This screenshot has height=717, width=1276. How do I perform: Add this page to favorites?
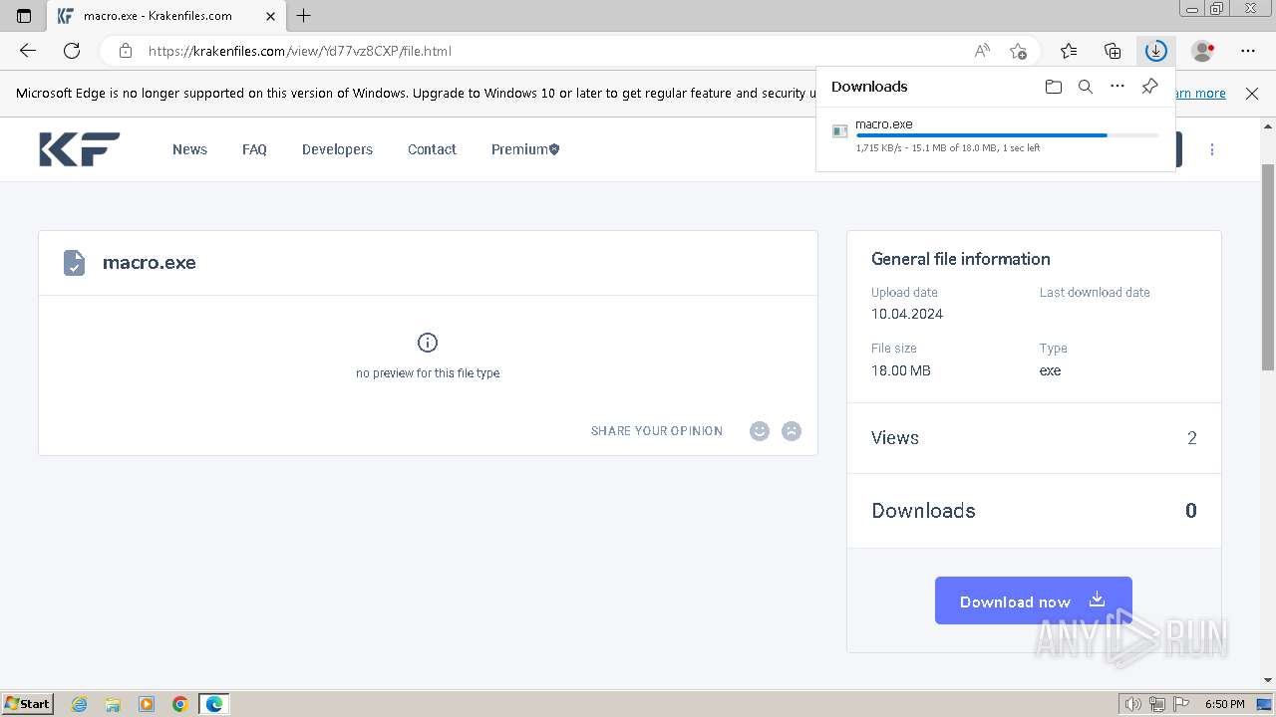(1018, 51)
